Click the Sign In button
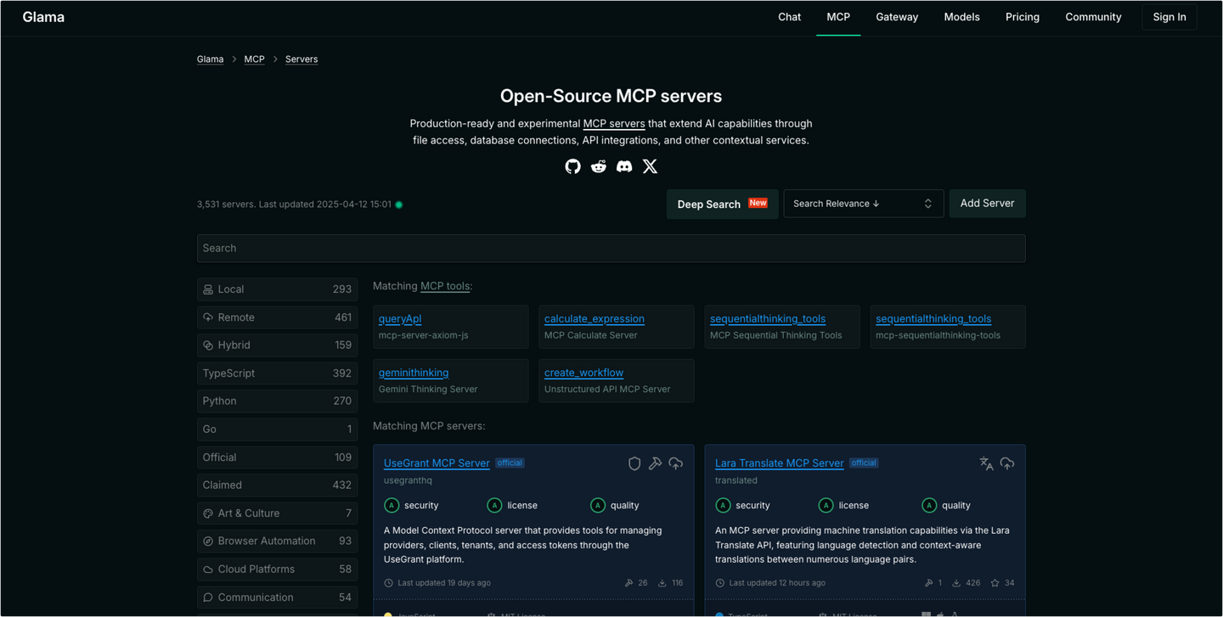1223x617 pixels. 1169,17
